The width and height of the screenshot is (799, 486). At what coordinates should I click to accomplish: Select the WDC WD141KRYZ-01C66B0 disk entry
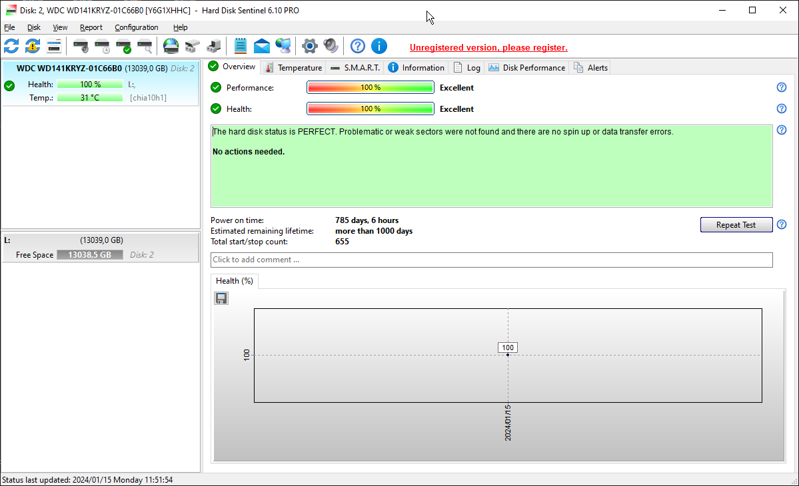101,83
